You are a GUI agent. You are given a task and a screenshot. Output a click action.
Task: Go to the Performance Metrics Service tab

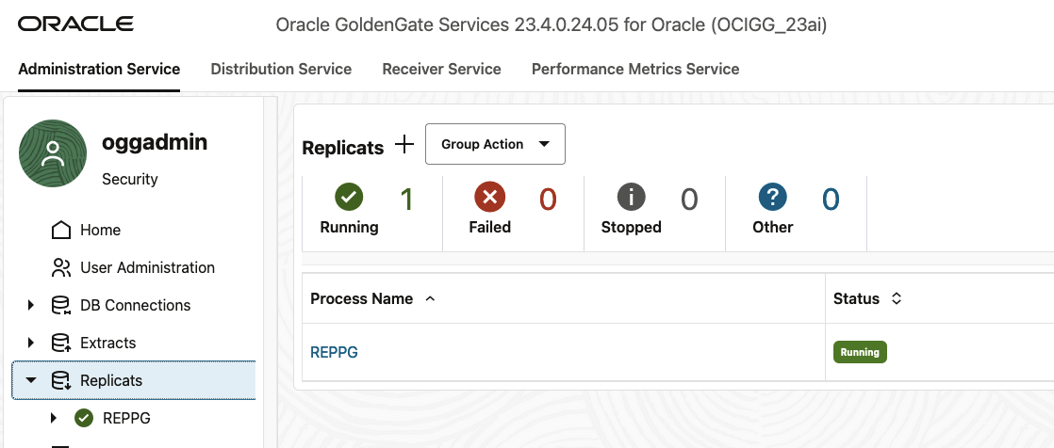tap(635, 69)
